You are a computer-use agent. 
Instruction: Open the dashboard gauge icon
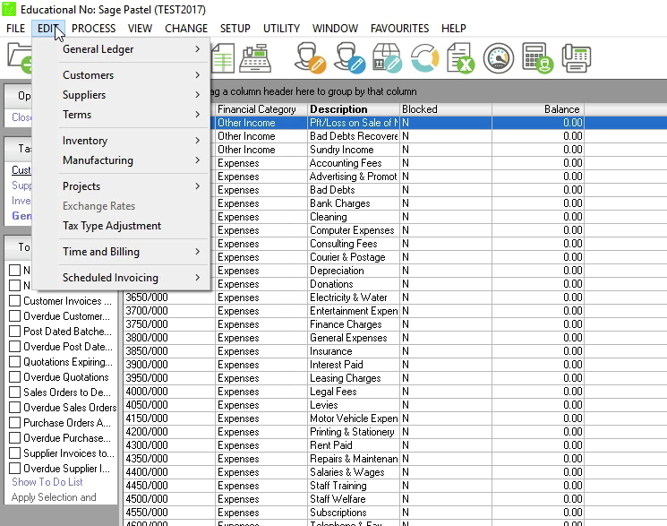tap(499, 58)
